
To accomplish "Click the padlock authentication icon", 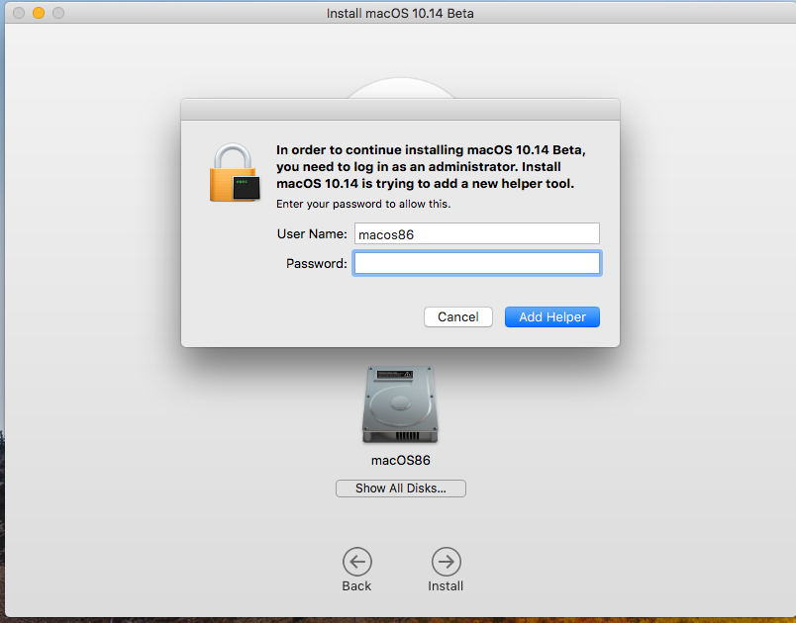I will point(235,173).
